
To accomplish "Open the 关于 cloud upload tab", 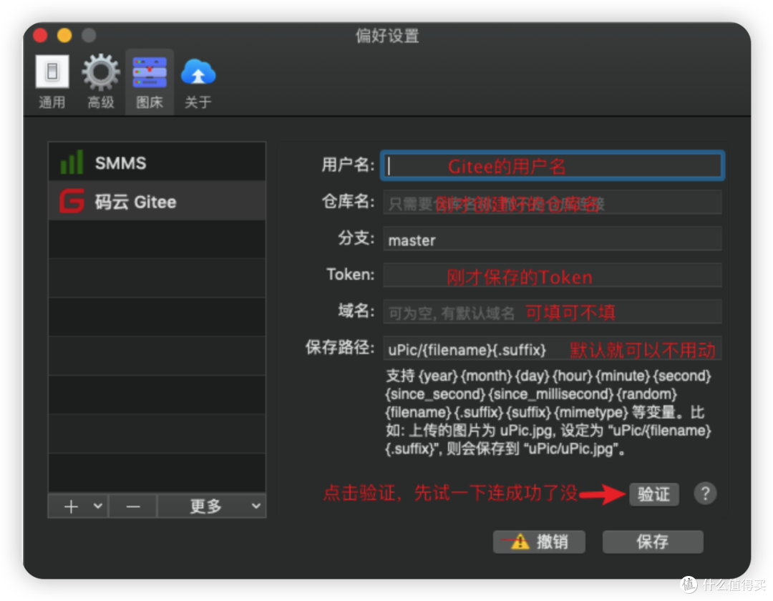I will tap(198, 82).
